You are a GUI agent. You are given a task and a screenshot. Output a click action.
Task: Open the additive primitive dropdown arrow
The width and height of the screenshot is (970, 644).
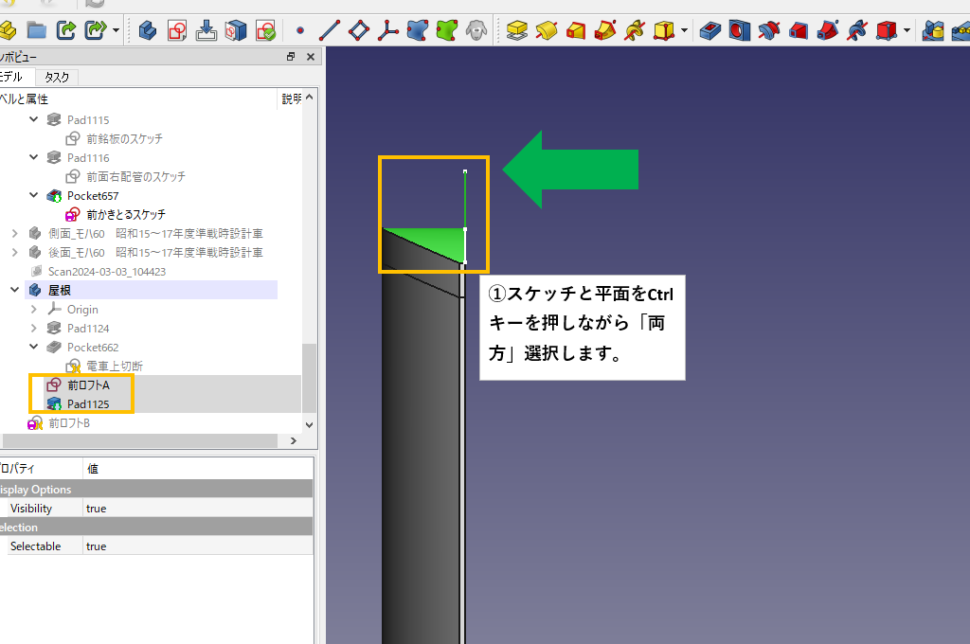(x=684, y=31)
